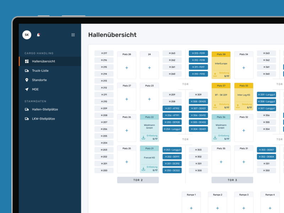The width and height of the screenshot is (284, 213).
Task: Click the TOR 3 gate button
Action: click(x=232, y=180)
